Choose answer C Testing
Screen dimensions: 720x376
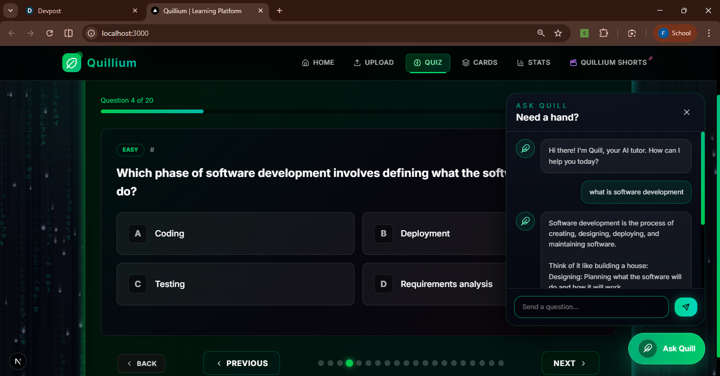[x=235, y=284]
